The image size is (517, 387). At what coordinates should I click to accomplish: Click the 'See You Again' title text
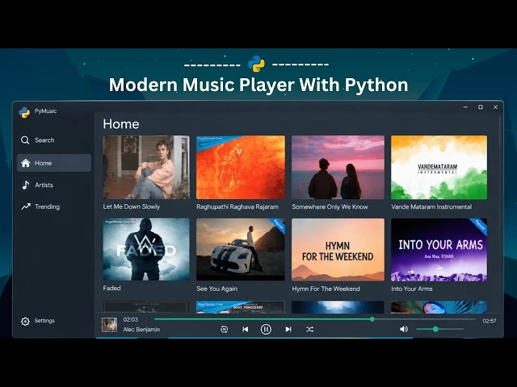(217, 289)
